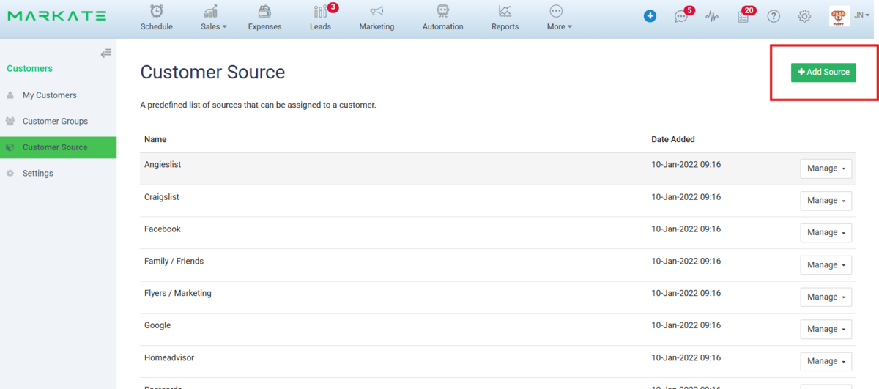879x389 pixels.
Task: Open the settings gear icon in header
Action: (x=804, y=16)
